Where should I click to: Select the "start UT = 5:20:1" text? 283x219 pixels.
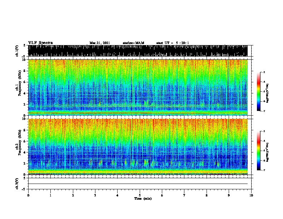tap(173, 43)
